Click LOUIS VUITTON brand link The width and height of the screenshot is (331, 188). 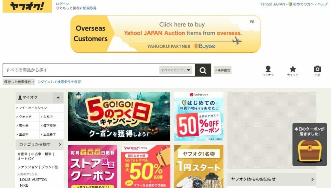pyautogui.click(x=34, y=180)
